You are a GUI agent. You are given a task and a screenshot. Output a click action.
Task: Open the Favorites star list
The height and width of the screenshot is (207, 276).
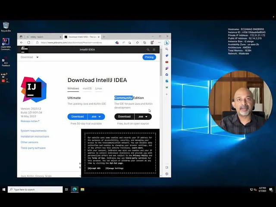[x=138, y=43]
